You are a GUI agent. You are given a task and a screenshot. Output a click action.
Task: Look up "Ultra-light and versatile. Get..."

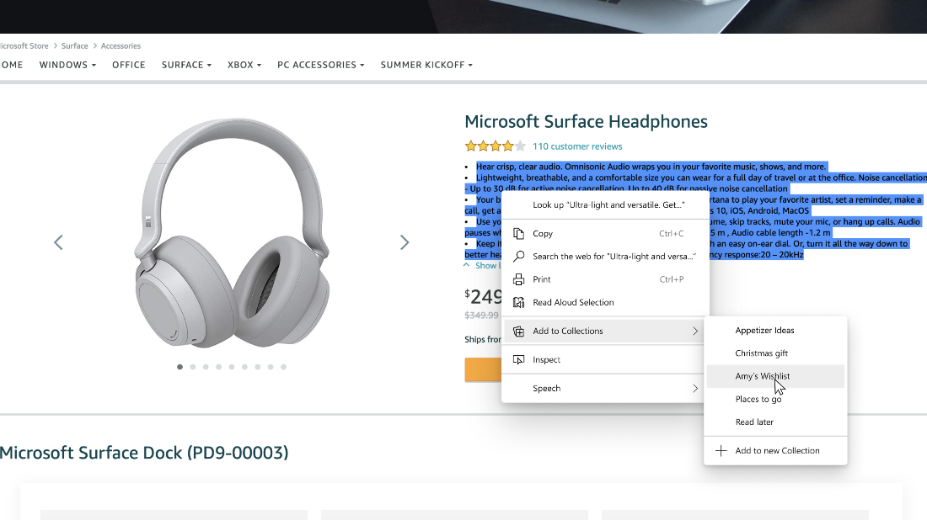point(608,204)
